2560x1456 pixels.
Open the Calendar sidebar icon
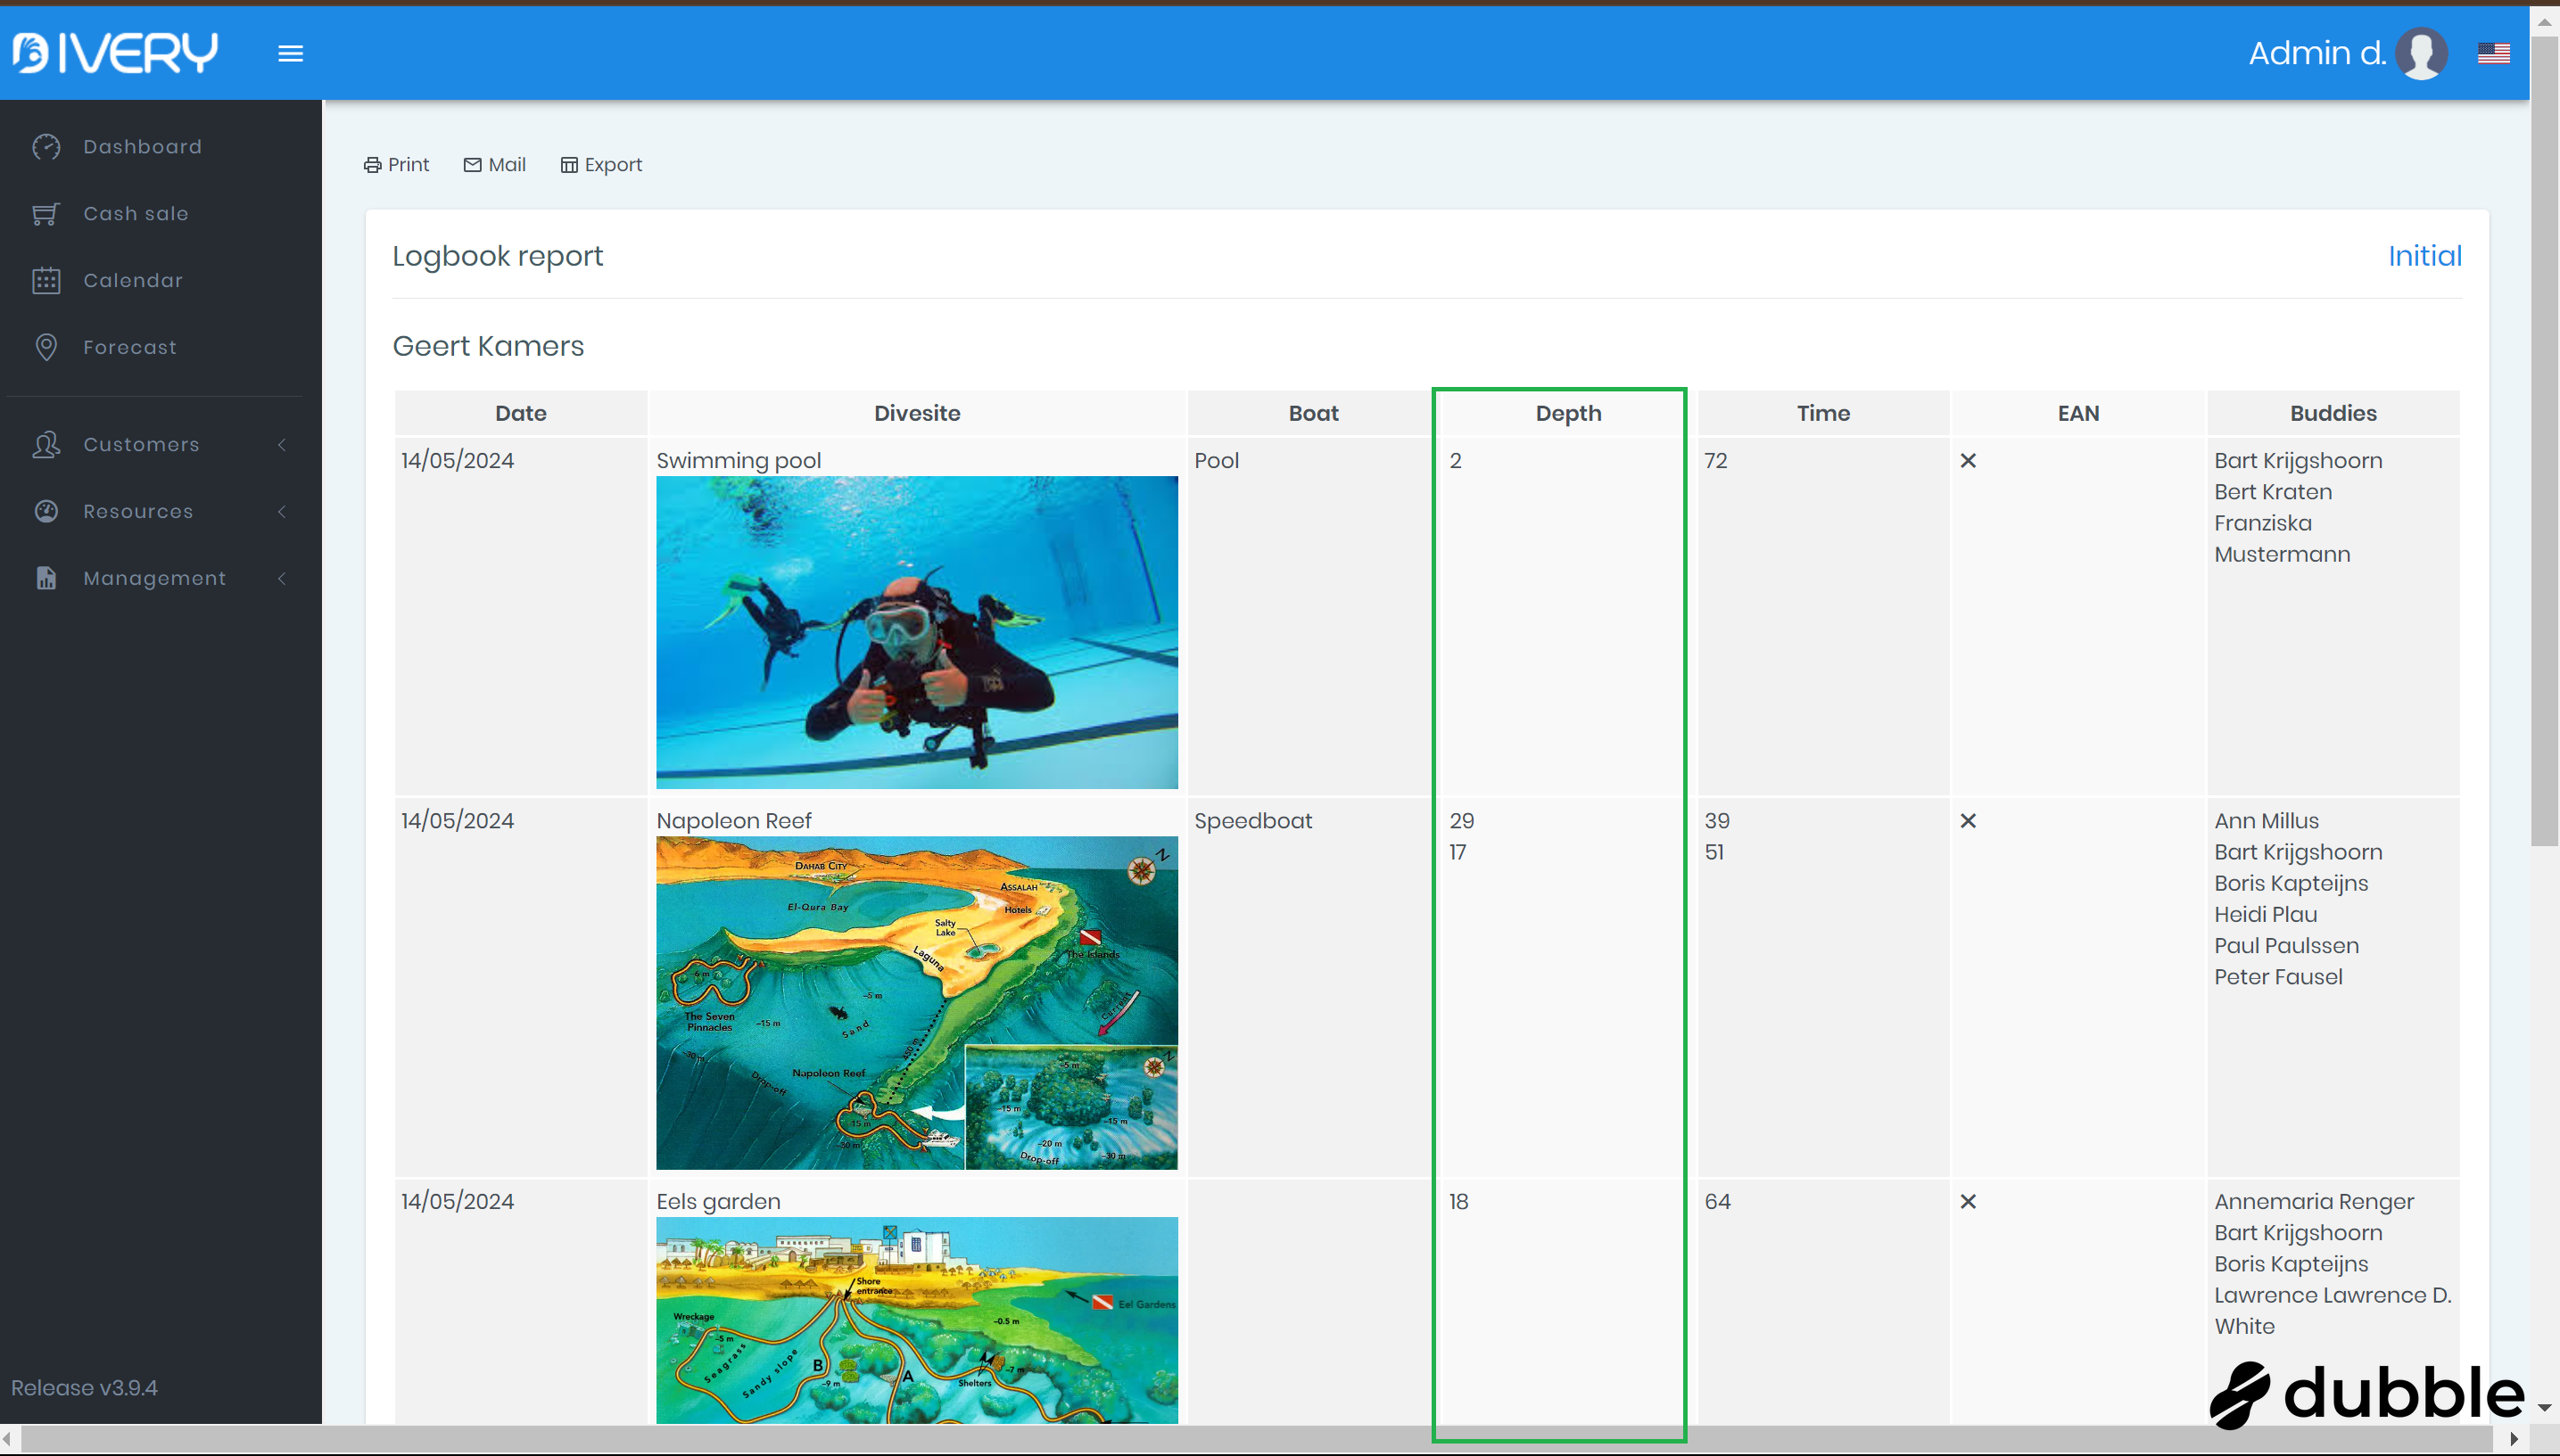(x=46, y=281)
